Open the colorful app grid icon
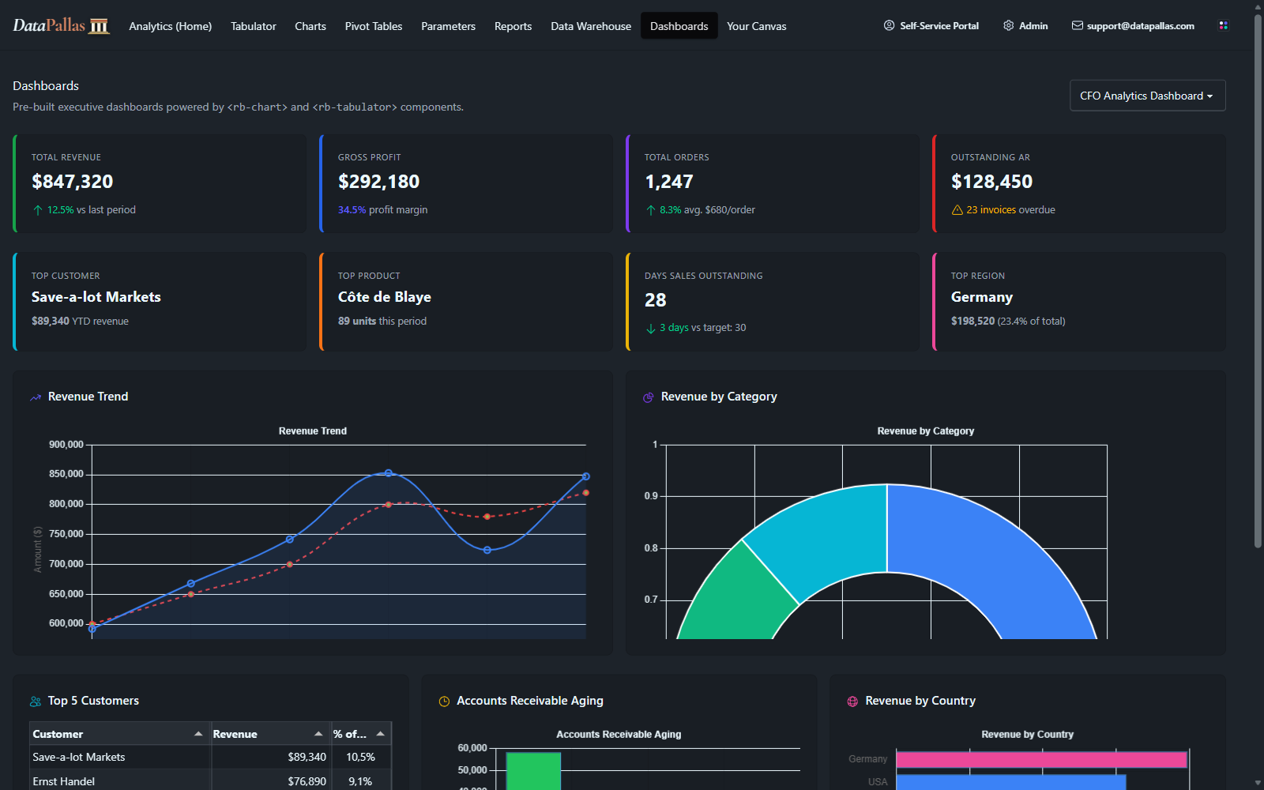This screenshot has width=1264, height=790. pyautogui.click(x=1223, y=25)
